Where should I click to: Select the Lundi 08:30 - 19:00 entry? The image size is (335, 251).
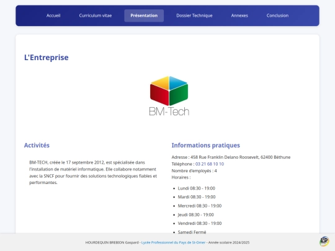[196, 188]
